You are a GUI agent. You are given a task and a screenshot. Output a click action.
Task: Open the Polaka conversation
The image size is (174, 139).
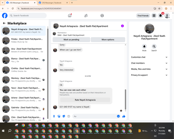point(23,41)
